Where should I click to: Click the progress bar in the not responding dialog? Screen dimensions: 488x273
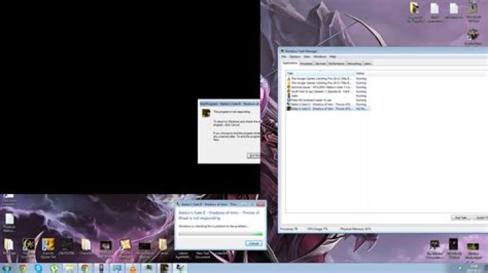click(220, 234)
